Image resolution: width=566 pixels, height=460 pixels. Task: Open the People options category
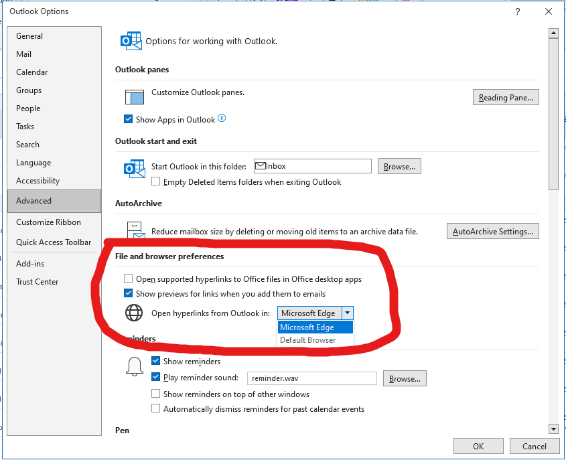54,108
